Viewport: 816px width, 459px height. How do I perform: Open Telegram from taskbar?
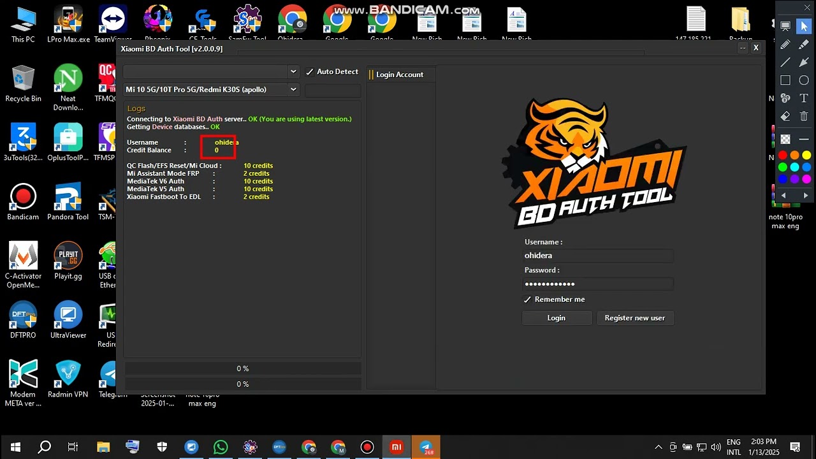click(x=426, y=447)
